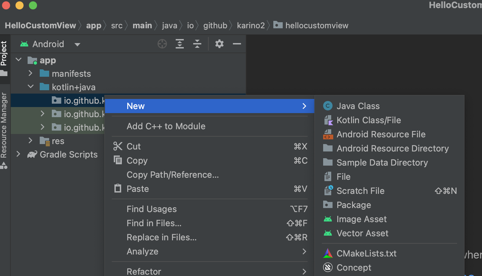The width and height of the screenshot is (482, 276).
Task: Click the Android robot icon in the view selector
Action: click(x=24, y=44)
